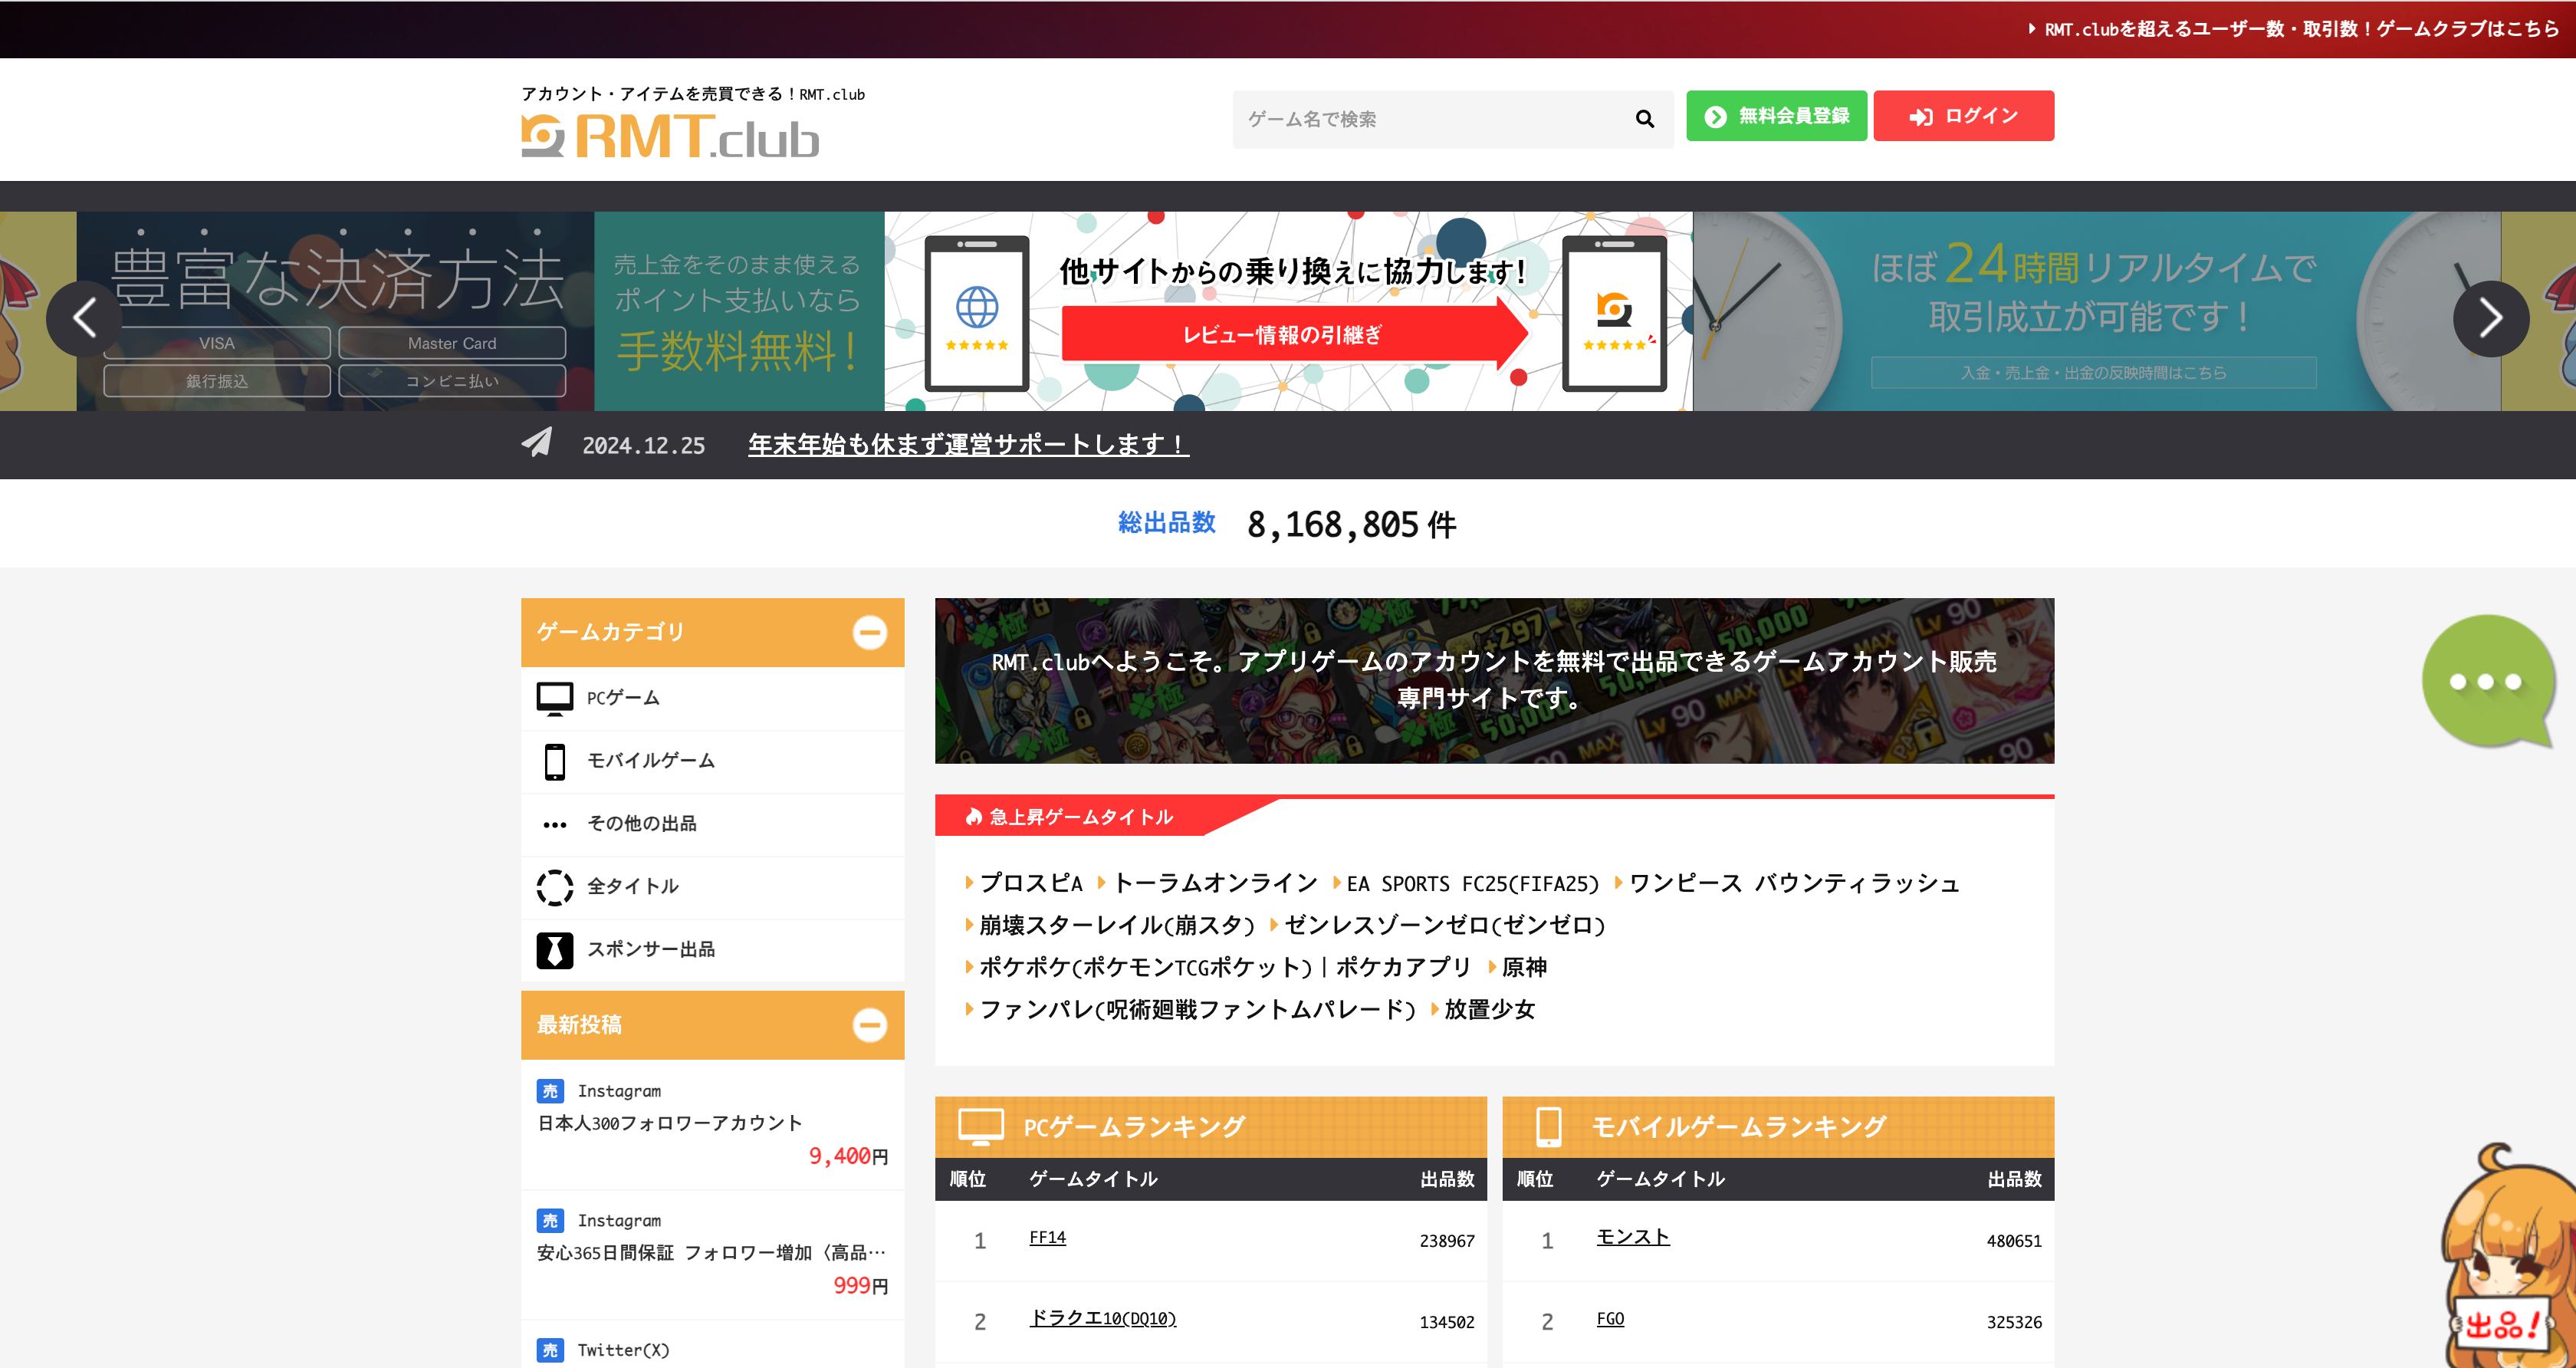
Task: Click the 480651 count for モンスト
Action: click(2013, 1241)
